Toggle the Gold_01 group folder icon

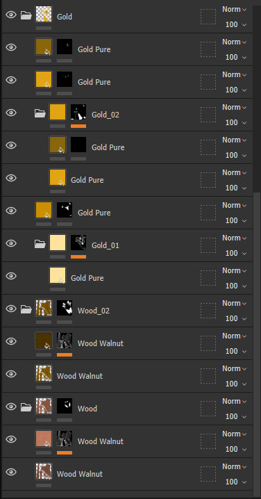pyautogui.click(x=40, y=243)
